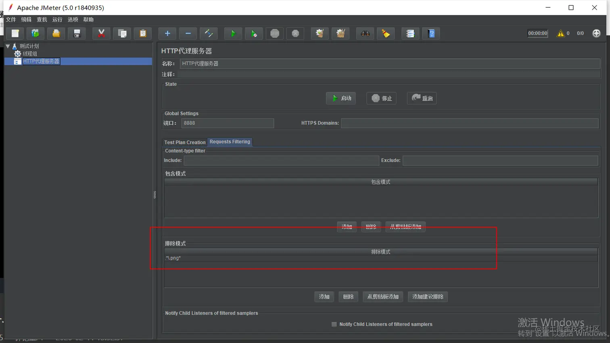This screenshot has width=610, height=343.
Task: Click the Toggle enable/disable icon
Action: [x=209, y=33]
